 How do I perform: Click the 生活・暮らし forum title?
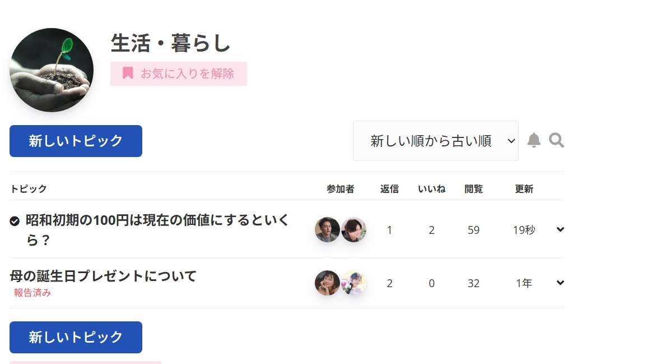[x=171, y=43]
